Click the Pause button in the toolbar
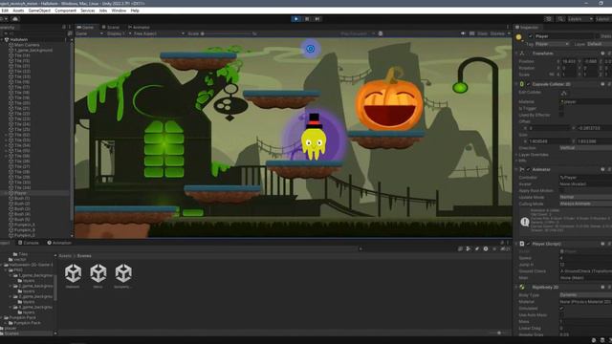The width and height of the screenshot is (612, 344). (307, 19)
